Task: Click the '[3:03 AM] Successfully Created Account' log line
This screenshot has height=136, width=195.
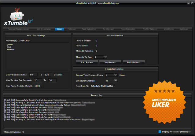Action: coord(32,110)
